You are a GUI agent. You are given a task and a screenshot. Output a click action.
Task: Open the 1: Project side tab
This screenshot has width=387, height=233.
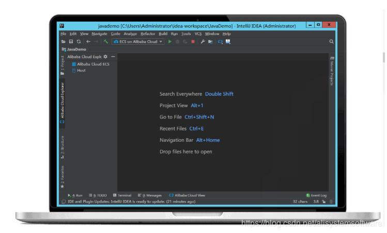coord(63,65)
